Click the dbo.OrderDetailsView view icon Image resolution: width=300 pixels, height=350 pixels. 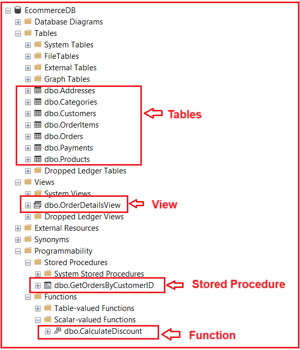(38, 205)
